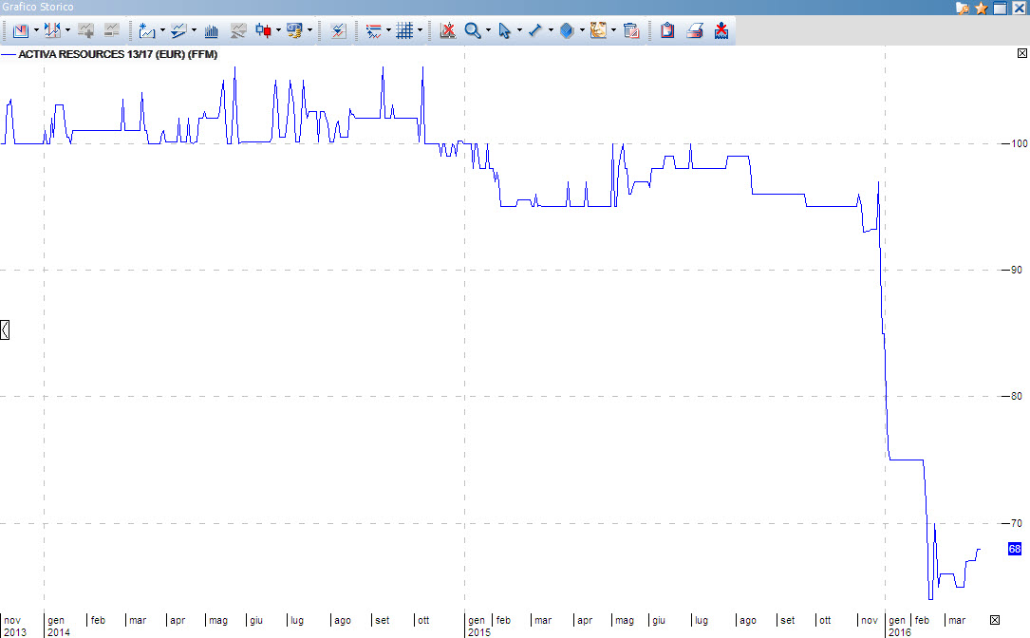
Task: Click the 70 price axis label
Action: coord(1016,523)
